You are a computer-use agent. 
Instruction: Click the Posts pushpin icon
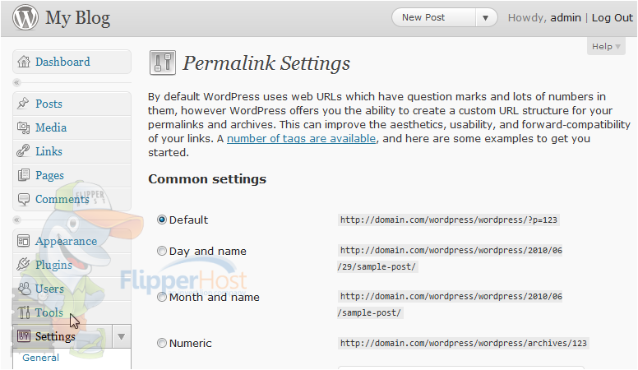coord(23,104)
